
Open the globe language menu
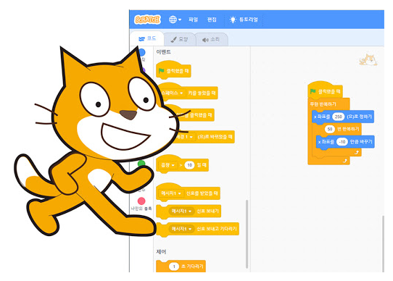tap(175, 20)
